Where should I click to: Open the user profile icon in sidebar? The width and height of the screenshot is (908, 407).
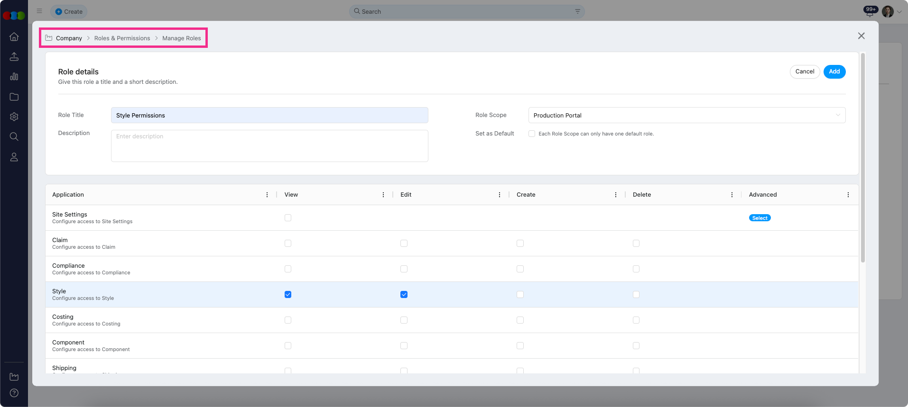click(14, 157)
